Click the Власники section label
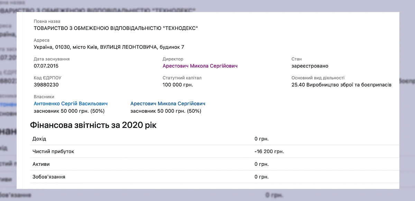This screenshot has height=201, width=415. tap(44, 97)
